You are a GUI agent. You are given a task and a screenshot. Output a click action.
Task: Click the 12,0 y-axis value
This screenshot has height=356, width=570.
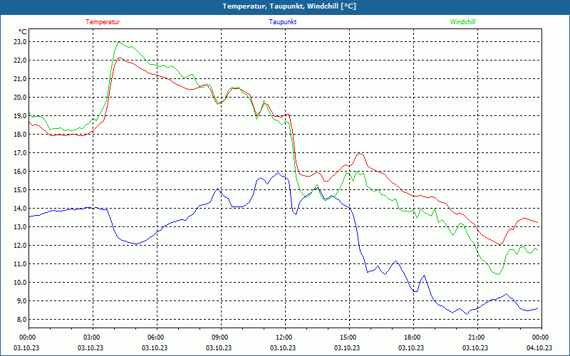(x=21, y=246)
